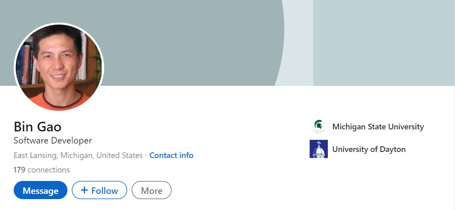
Task: Click the Software Developer headline
Action: click(53, 141)
